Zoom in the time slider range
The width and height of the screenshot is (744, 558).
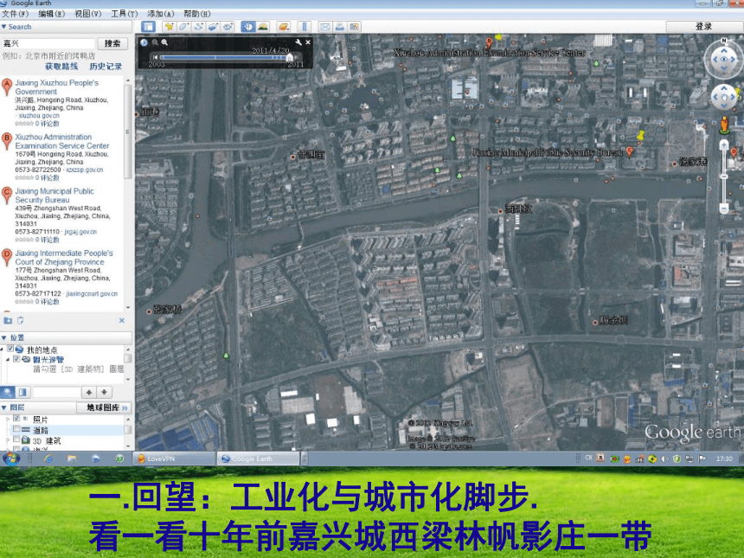164,42
